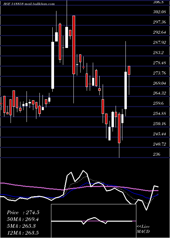
Task: Click the tall white candle before last candle
Action: (126, 90)
